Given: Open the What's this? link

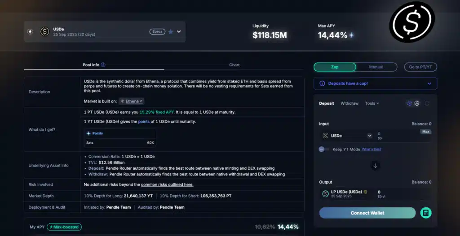Looking at the screenshot, I should click(372, 149).
